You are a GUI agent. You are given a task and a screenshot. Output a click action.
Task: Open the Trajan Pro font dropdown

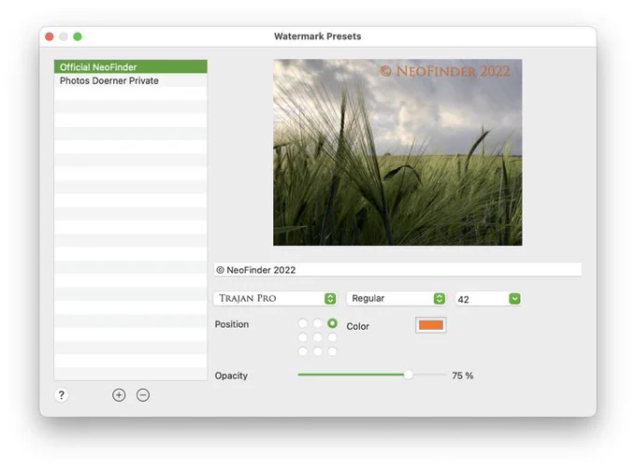pos(275,298)
